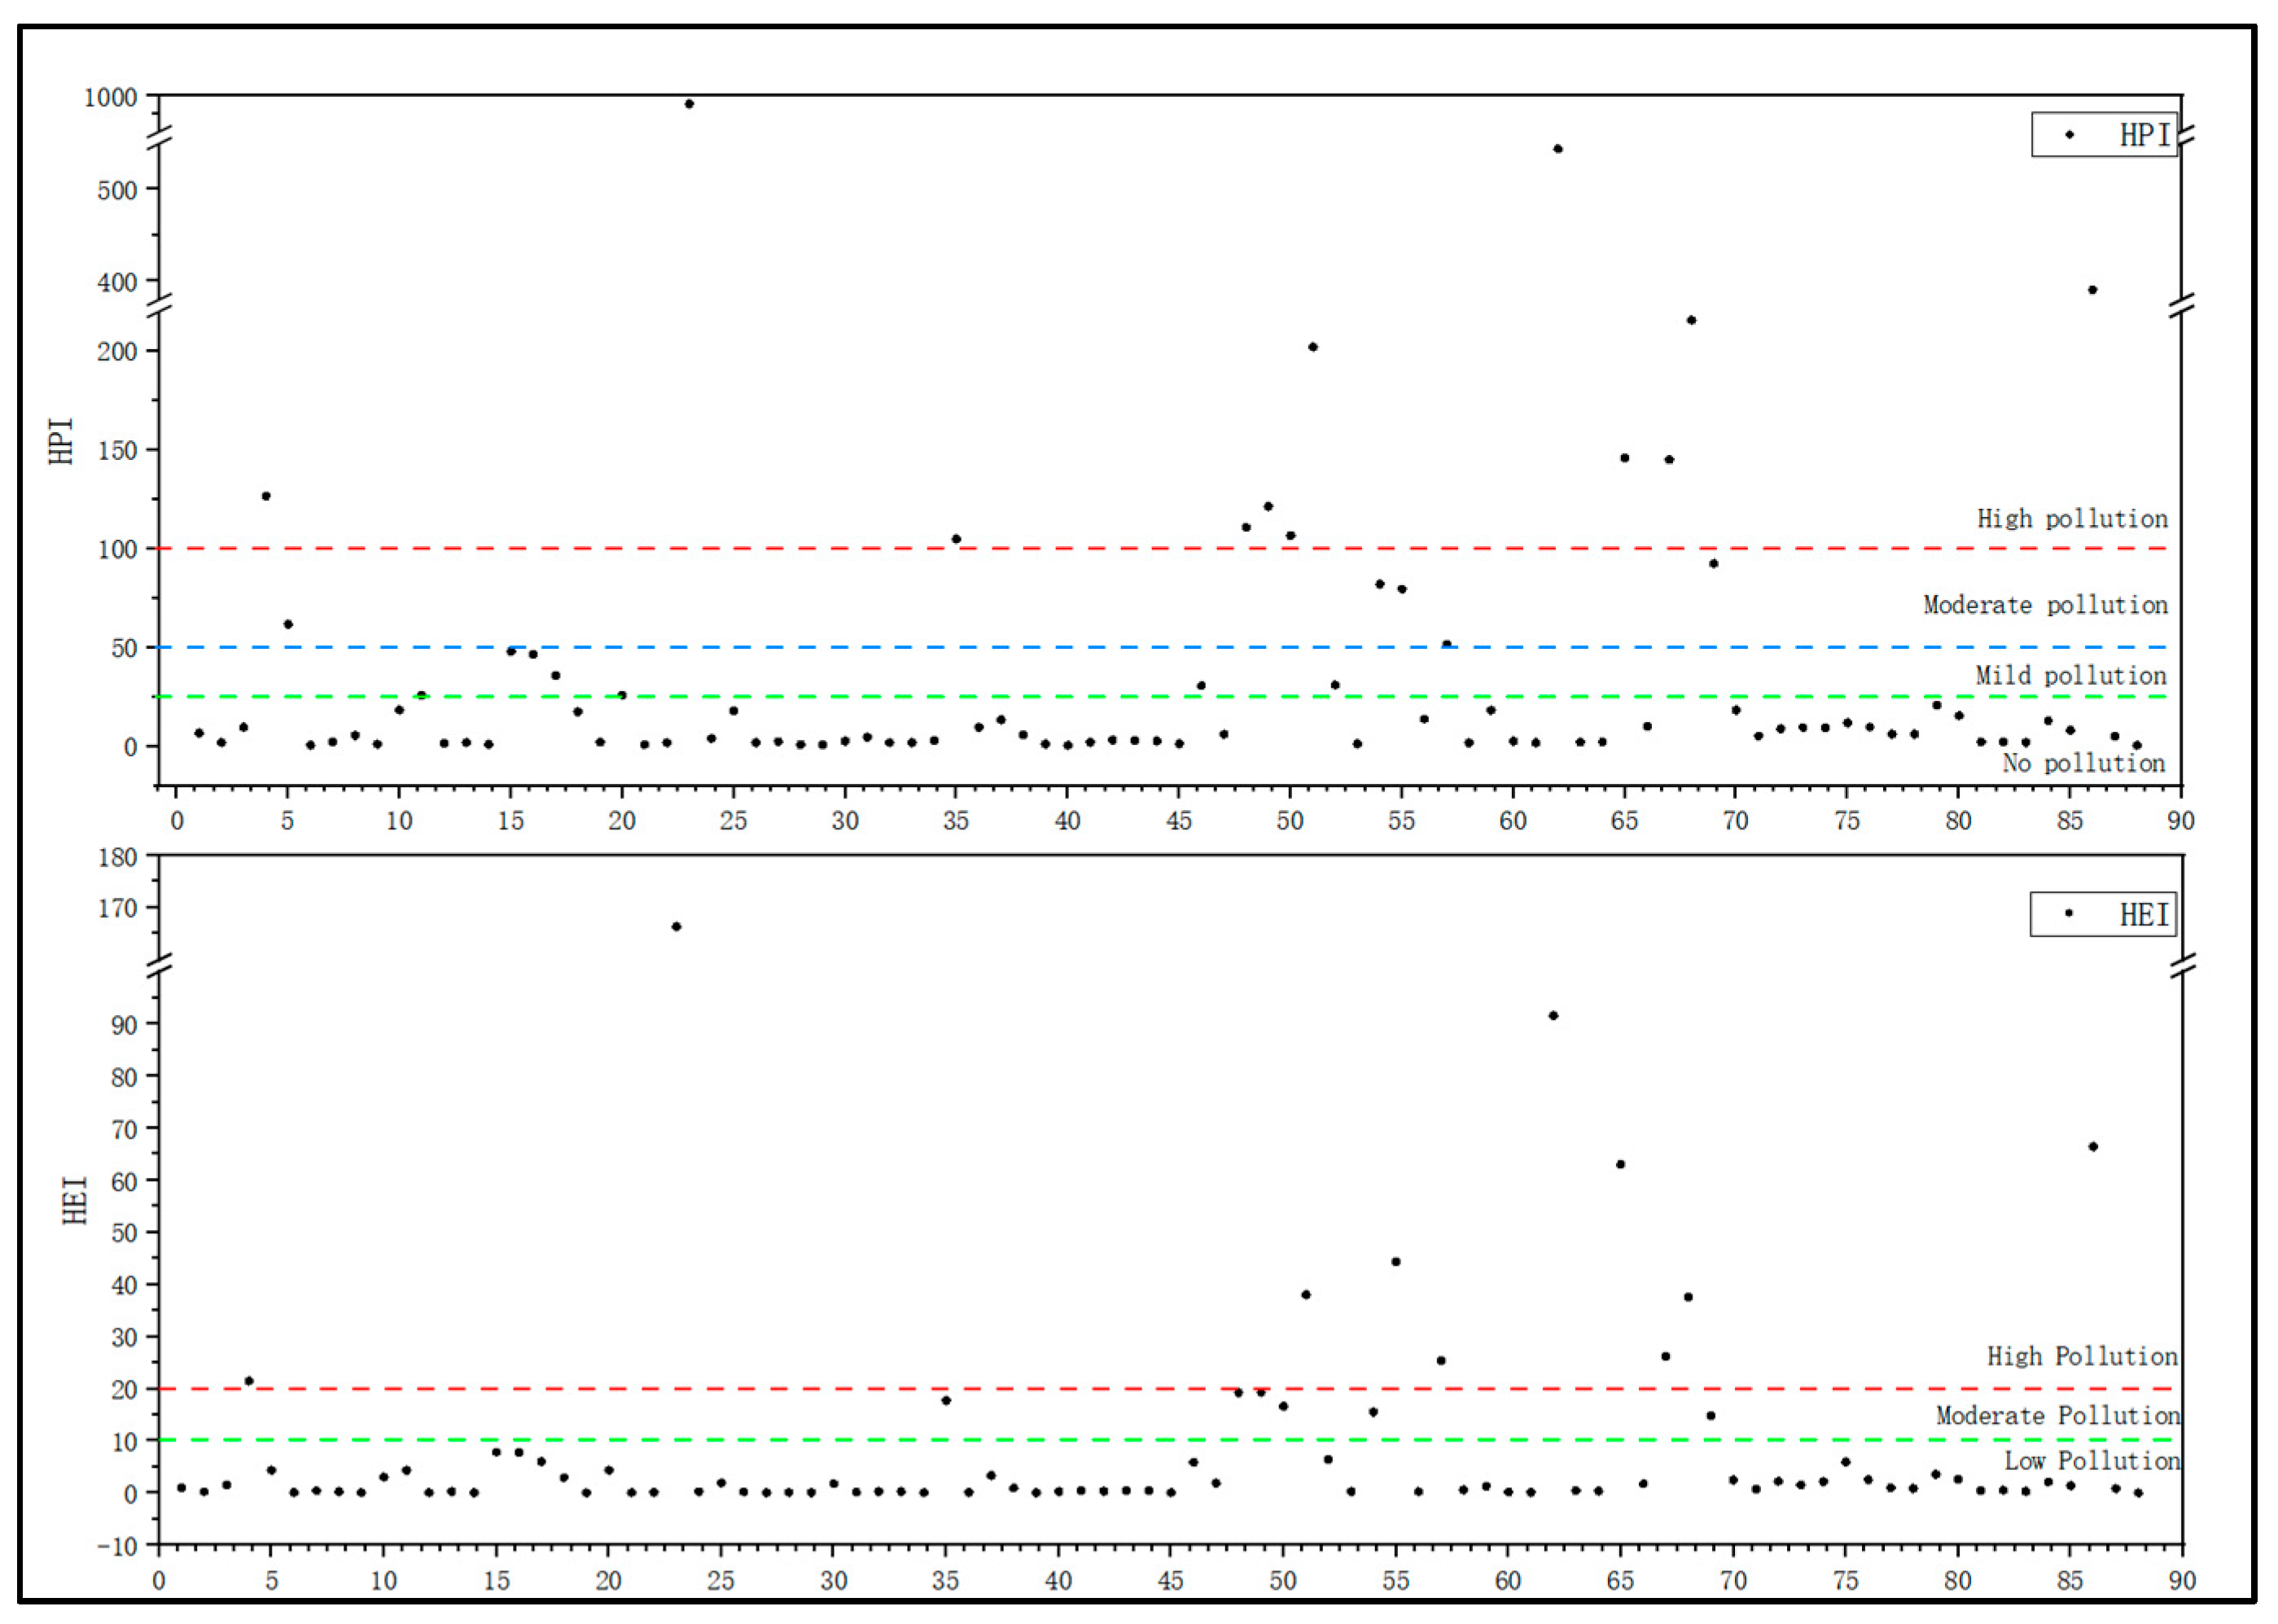The height and width of the screenshot is (1624, 2278).
Task: Click the HEI data point near 90
Action: click(1553, 1016)
